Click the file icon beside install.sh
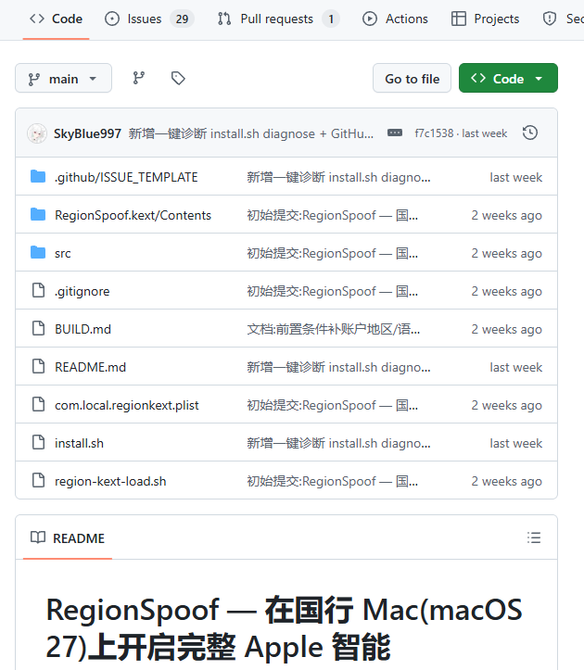Image resolution: width=584 pixels, height=670 pixels. pos(39,442)
